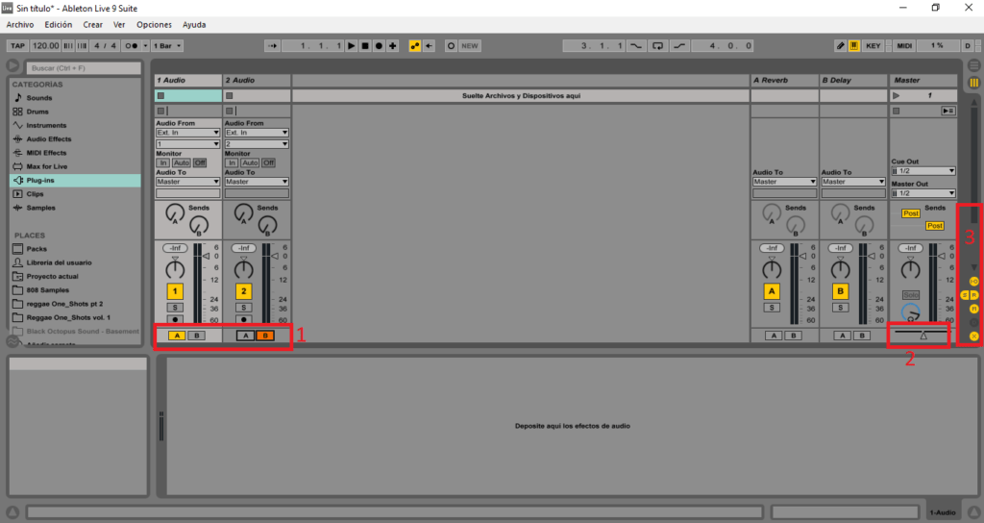Viewport: 984px width, 523px height.
Task: Open the Crear menu
Action: pyautogui.click(x=93, y=24)
